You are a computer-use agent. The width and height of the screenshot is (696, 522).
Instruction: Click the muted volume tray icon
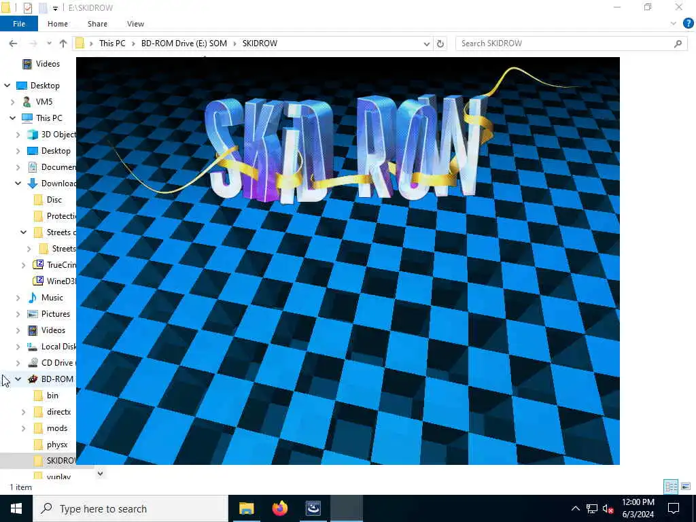point(608,508)
